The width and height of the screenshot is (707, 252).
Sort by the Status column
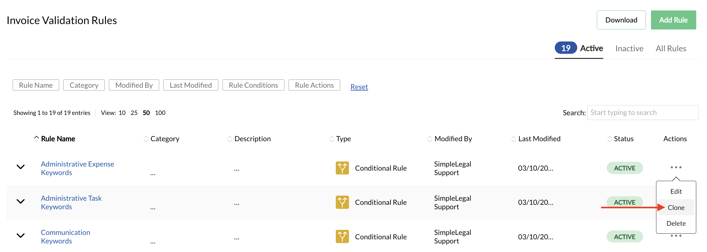(623, 139)
